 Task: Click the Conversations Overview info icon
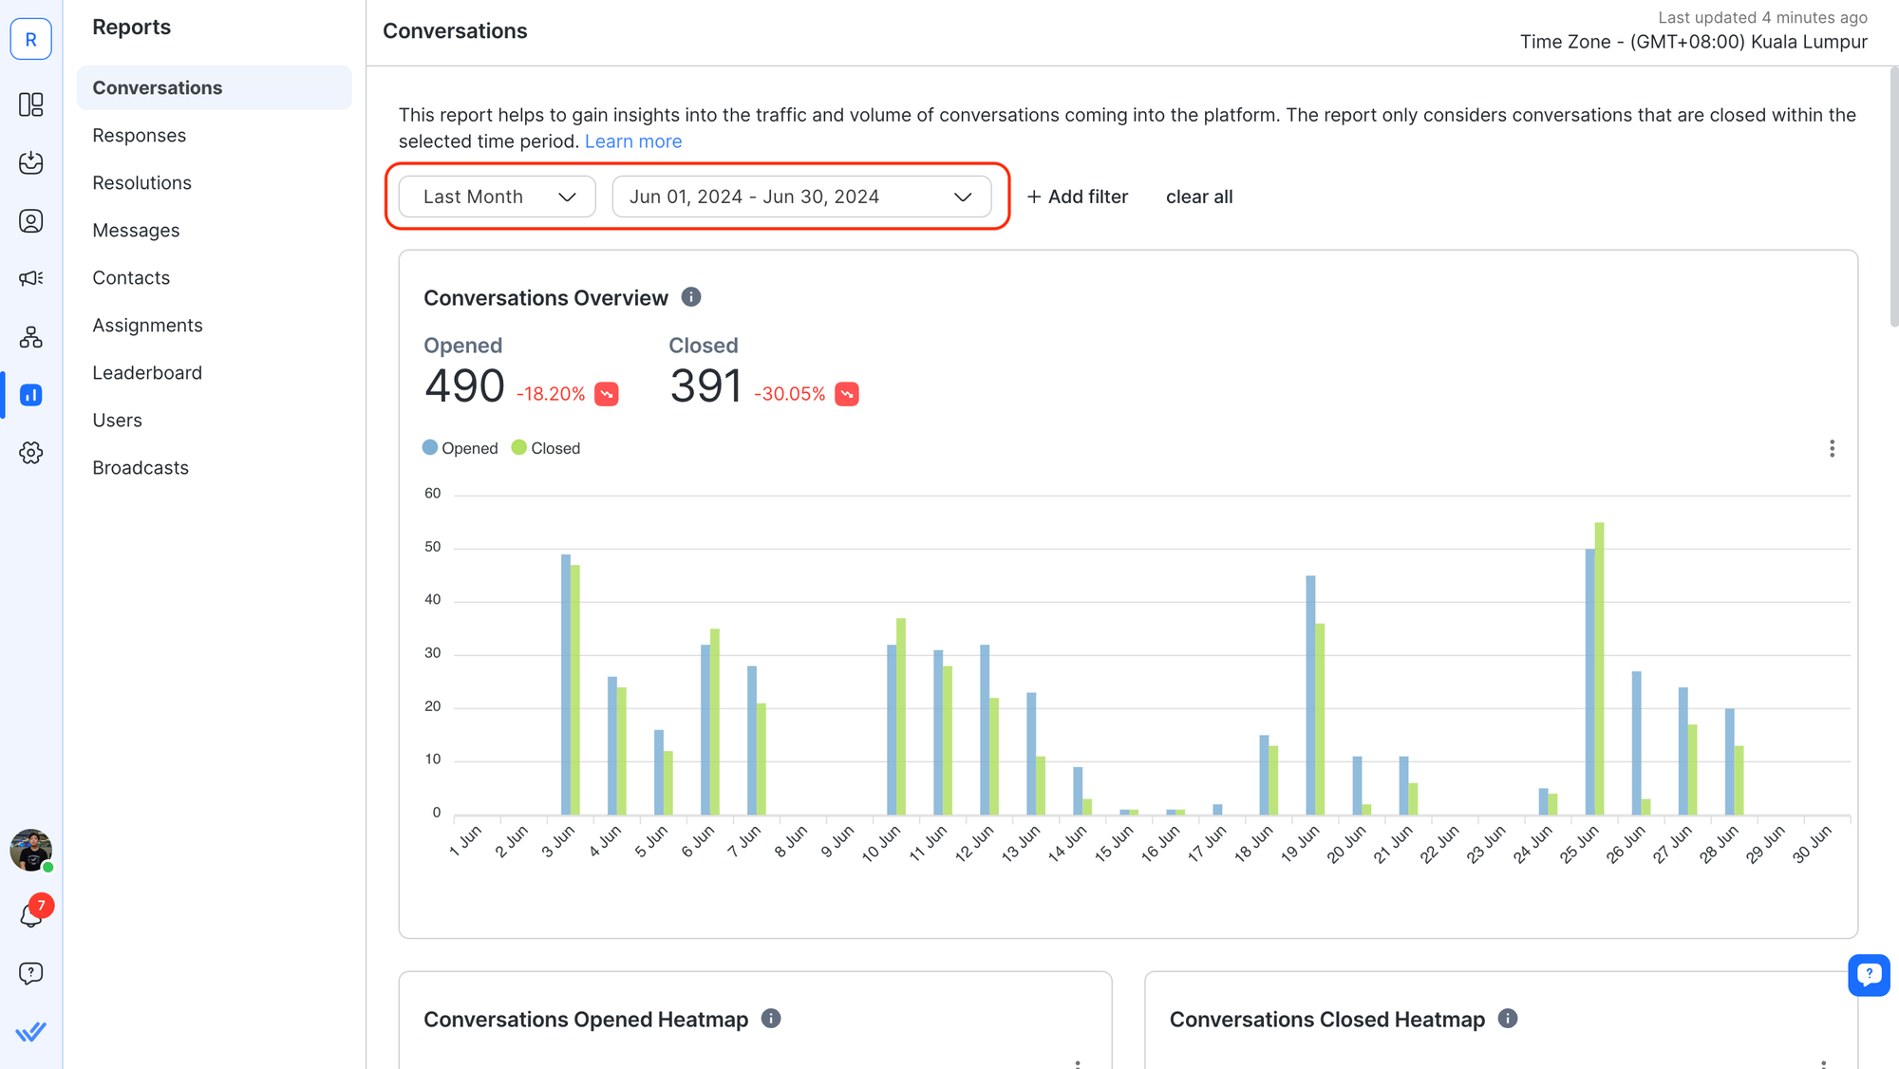point(691,297)
